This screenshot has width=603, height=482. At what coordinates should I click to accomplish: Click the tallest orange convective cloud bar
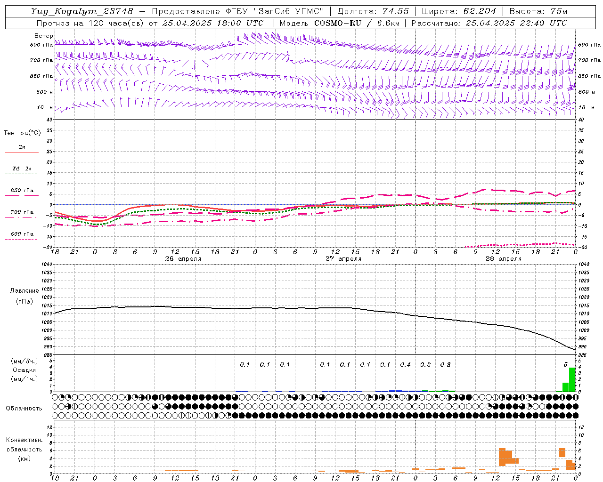(x=502, y=457)
